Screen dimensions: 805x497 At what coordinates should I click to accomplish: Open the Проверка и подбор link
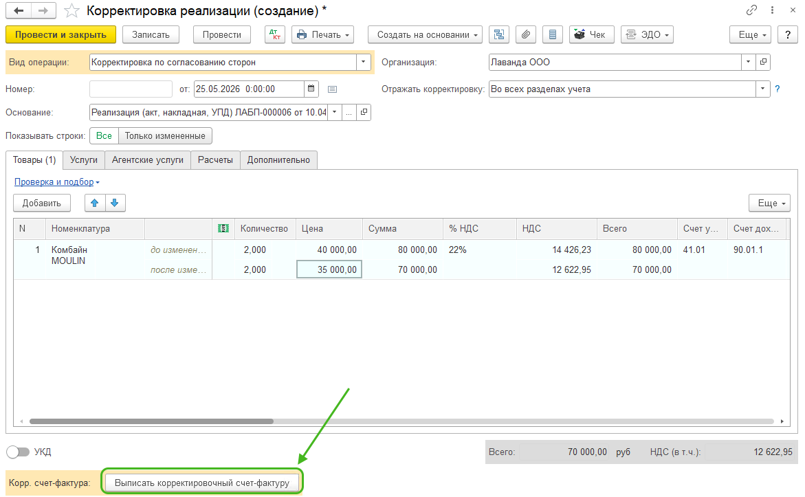(x=54, y=181)
